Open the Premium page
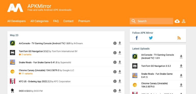 [84, 21]
